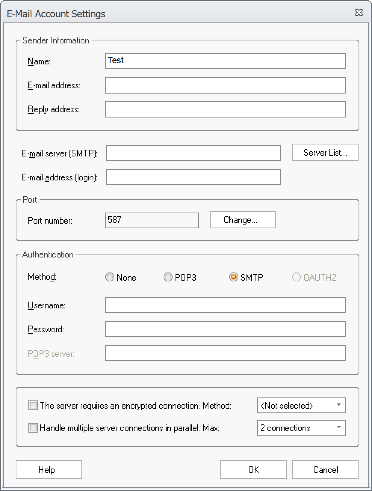Open the Help for account settings
This screenshot has height=491, width=372.
pyautogui.click(x=49, y=470)
